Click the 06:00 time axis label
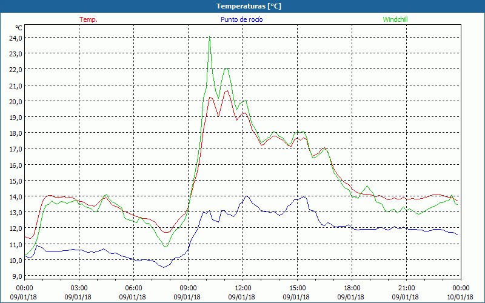 (134, 288)
